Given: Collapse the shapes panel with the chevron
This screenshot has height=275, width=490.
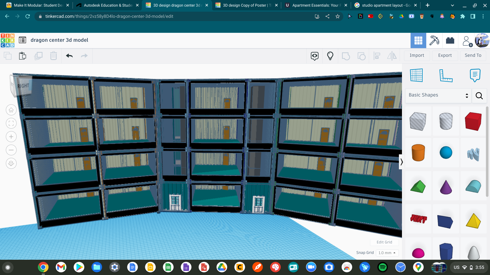Looking at the screenshot, I should (x=401, y=161).
